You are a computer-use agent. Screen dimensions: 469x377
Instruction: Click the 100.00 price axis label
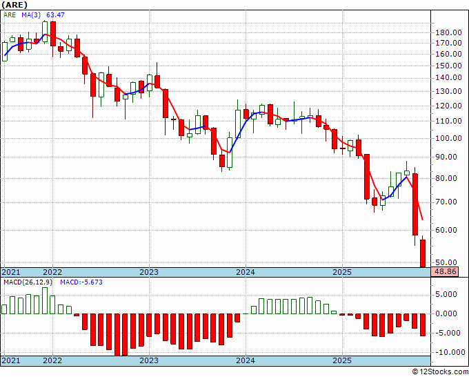(x=449, y=138)
